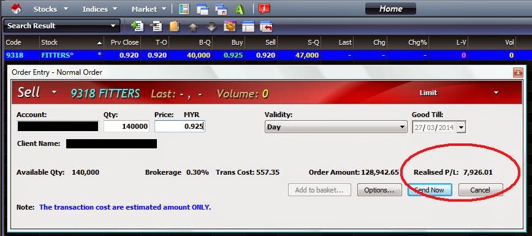Click the red house home icon

(x=15, y=9)
